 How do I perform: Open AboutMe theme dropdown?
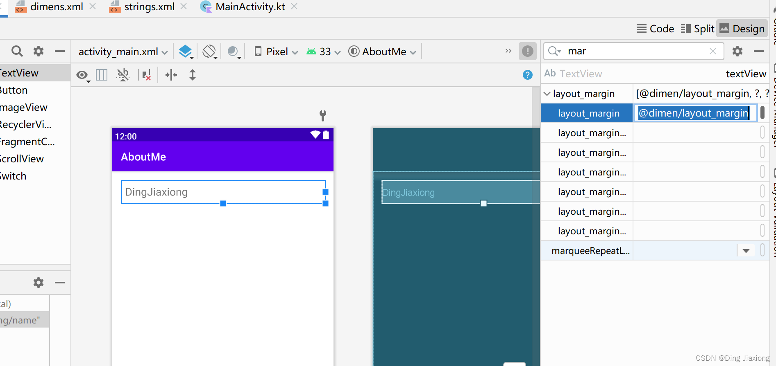tap(382, 52)
